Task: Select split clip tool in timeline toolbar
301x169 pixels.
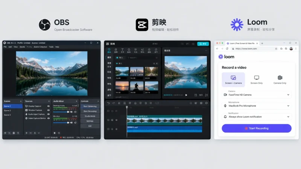Action: [119, 103]
